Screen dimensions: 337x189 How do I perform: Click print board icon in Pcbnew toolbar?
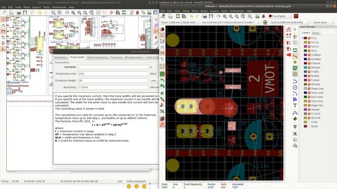205,16
